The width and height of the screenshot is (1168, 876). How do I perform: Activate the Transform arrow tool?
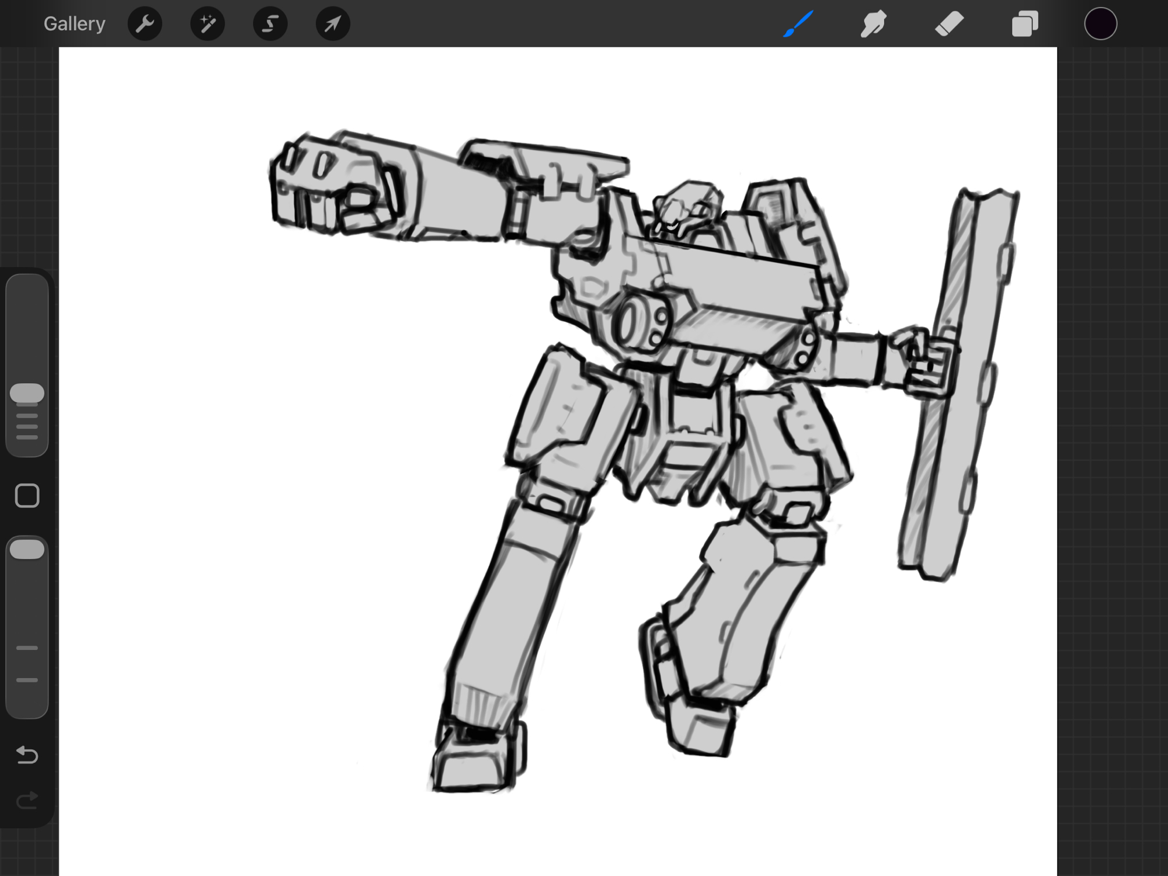point(332,24)
